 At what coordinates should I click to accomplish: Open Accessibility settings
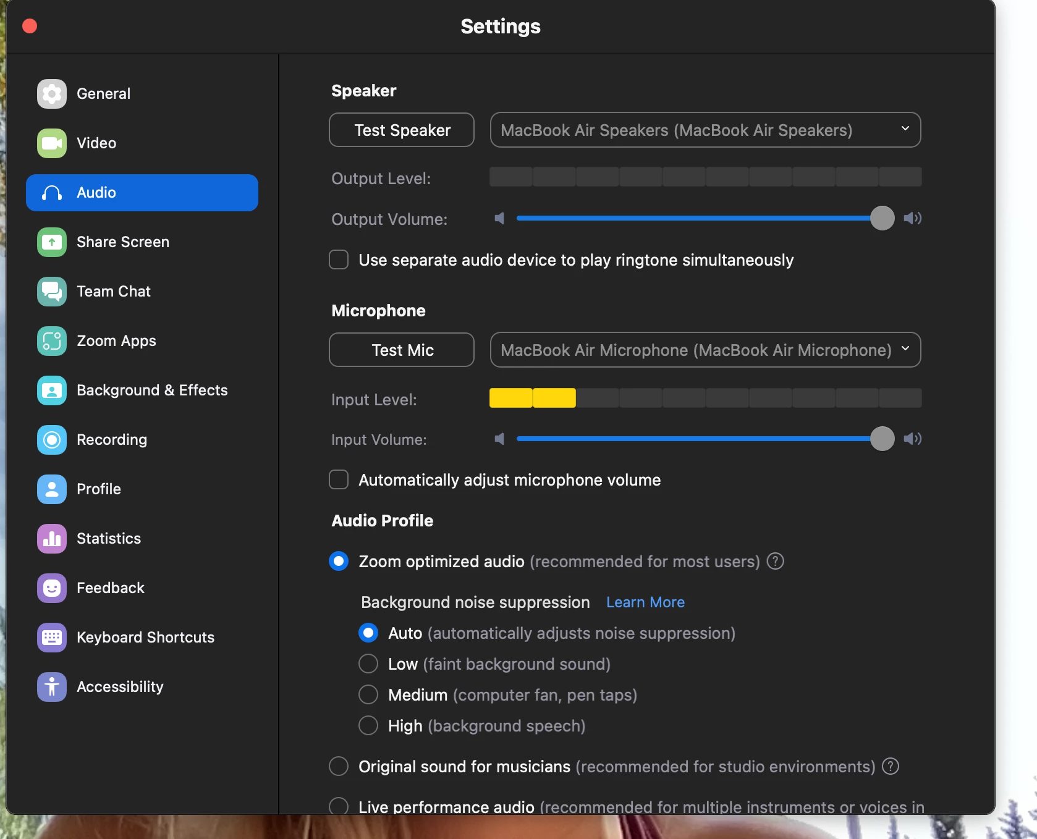[142, 687]
